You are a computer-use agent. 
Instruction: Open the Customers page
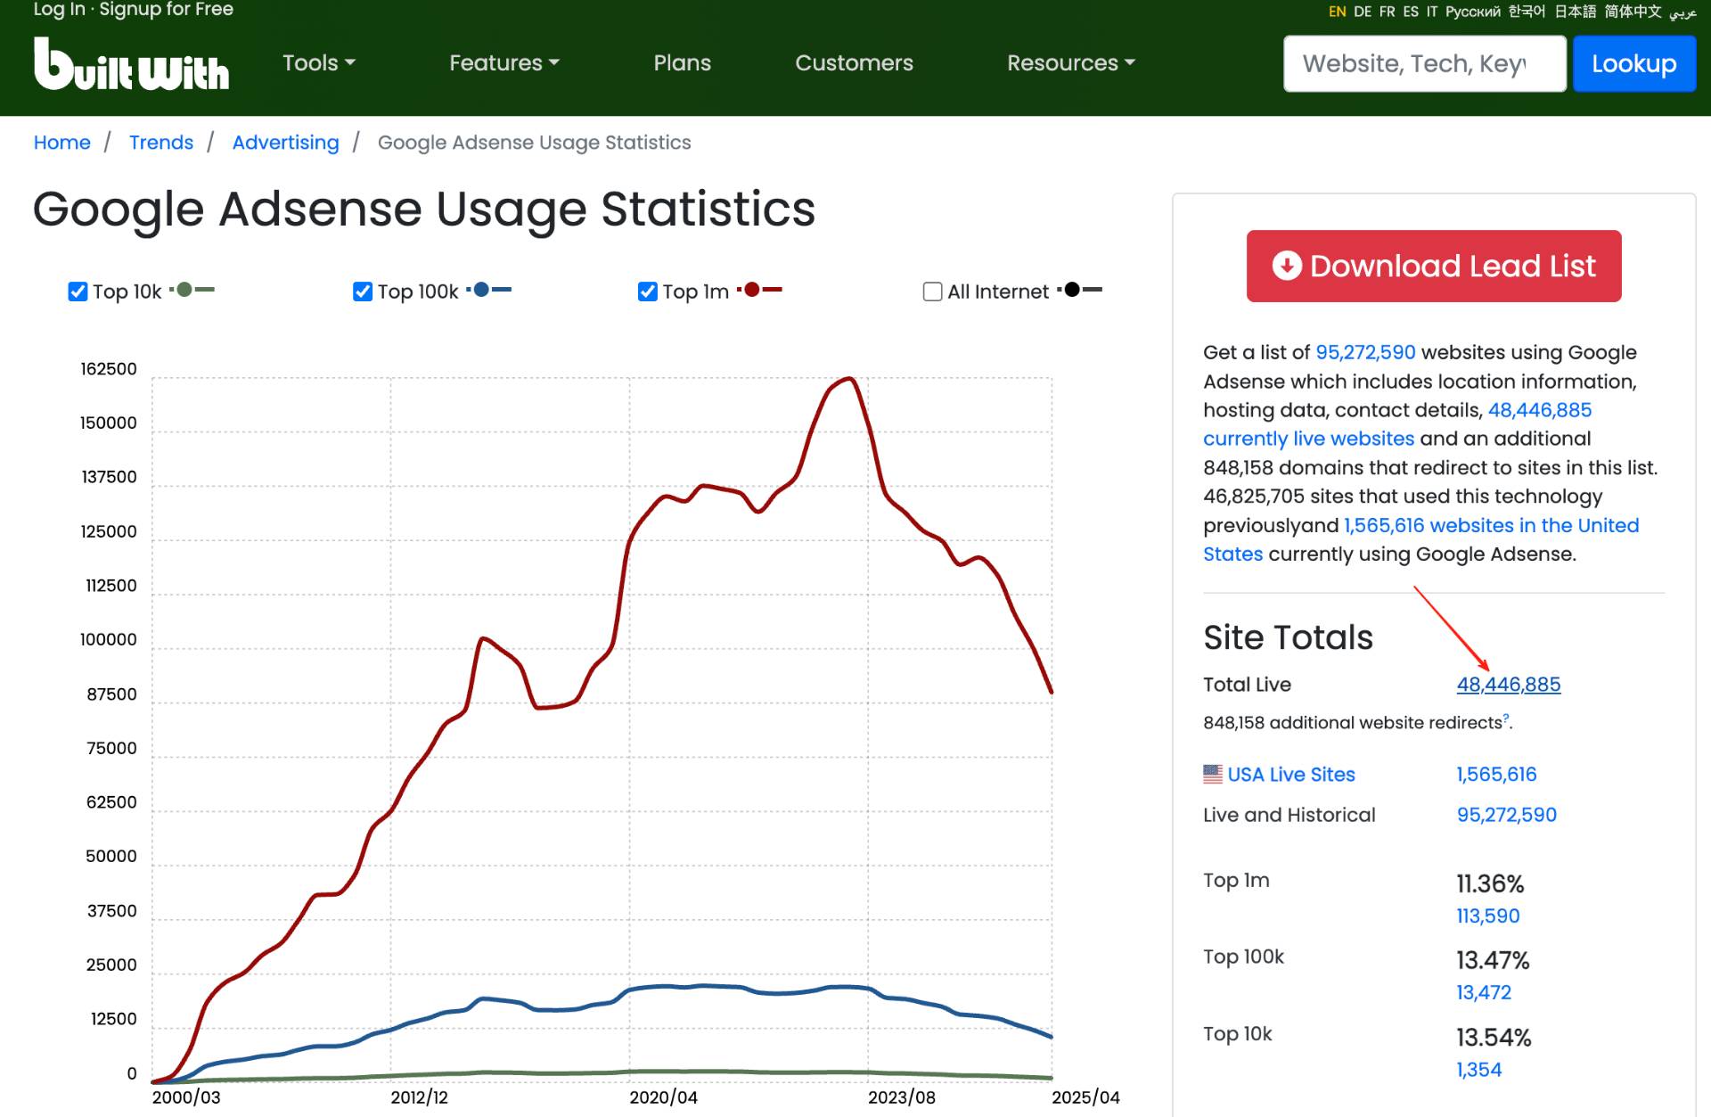pyautogui.click(x=854, y=62)
